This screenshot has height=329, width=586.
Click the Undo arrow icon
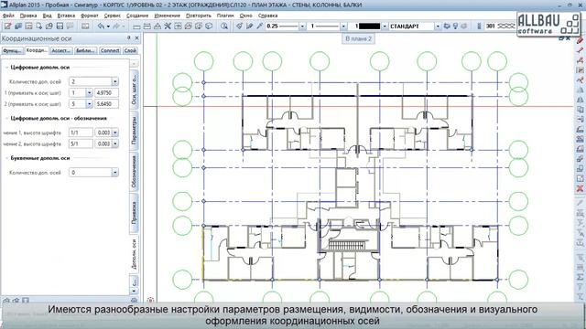pyautogui.click(x=101, y=27)
